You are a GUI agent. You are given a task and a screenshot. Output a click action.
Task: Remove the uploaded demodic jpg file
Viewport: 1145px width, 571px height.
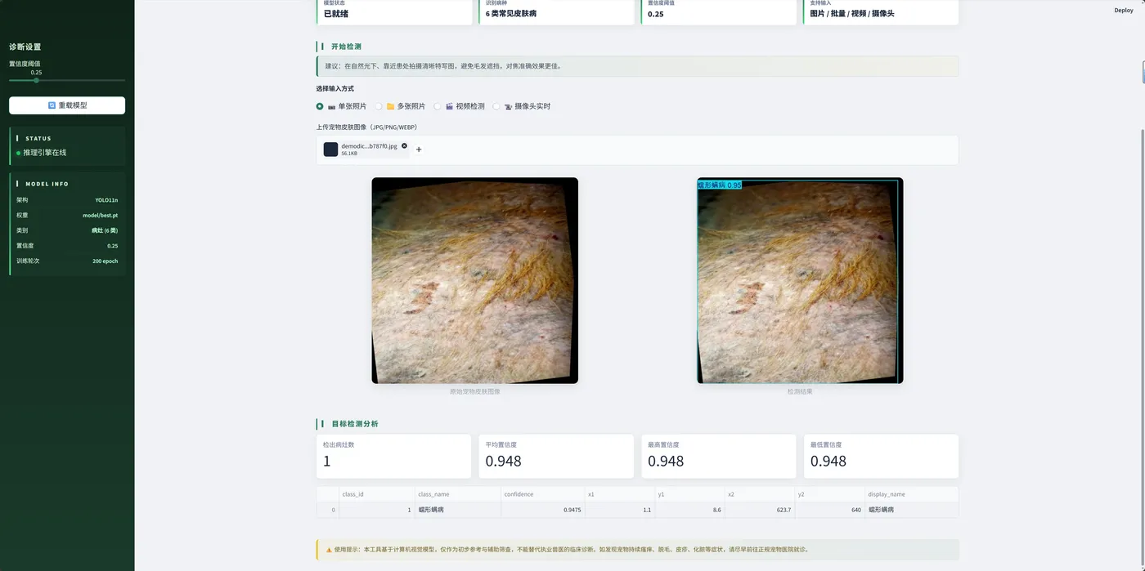coord(404,145)
